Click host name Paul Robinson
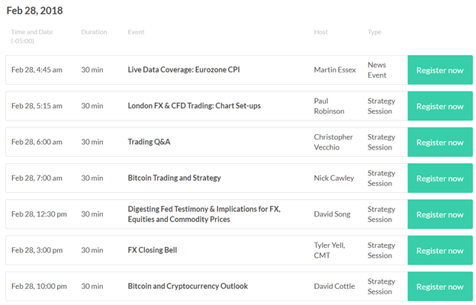Viewport: 476px width, 305px height. pyautogui.click(x=329, y=106)
